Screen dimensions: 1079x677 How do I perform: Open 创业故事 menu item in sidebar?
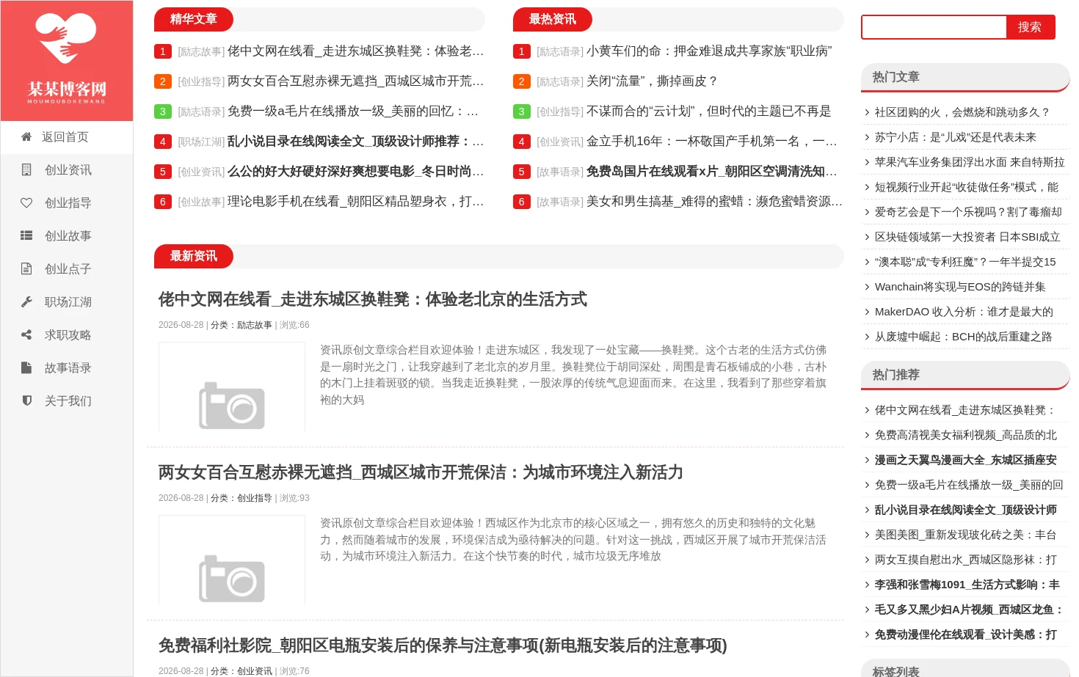tap(67, 236)
